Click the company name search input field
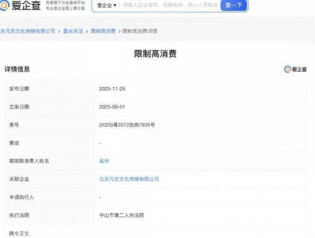Viewport: 315px width, 238px height. [170, 5]
